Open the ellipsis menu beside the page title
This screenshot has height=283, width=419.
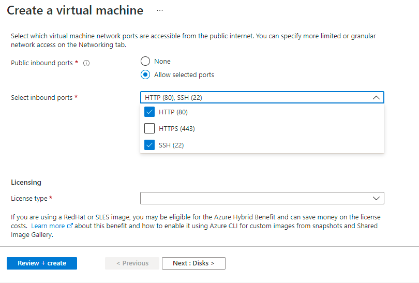coord(159,10)
